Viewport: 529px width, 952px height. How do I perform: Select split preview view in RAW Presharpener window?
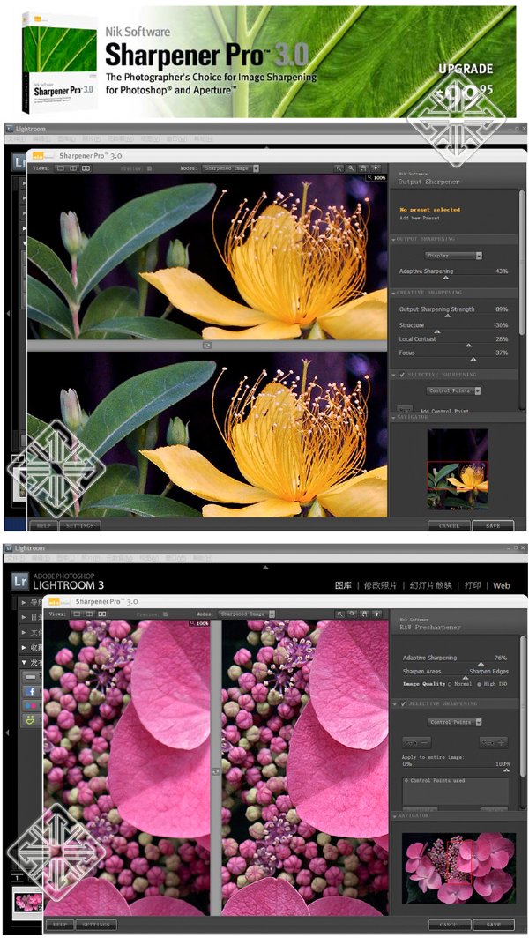tap(89, 614)
